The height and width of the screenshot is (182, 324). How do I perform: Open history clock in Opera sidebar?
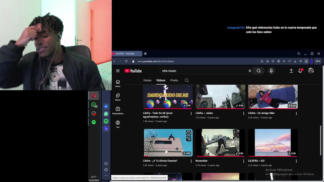coord(106,170)
